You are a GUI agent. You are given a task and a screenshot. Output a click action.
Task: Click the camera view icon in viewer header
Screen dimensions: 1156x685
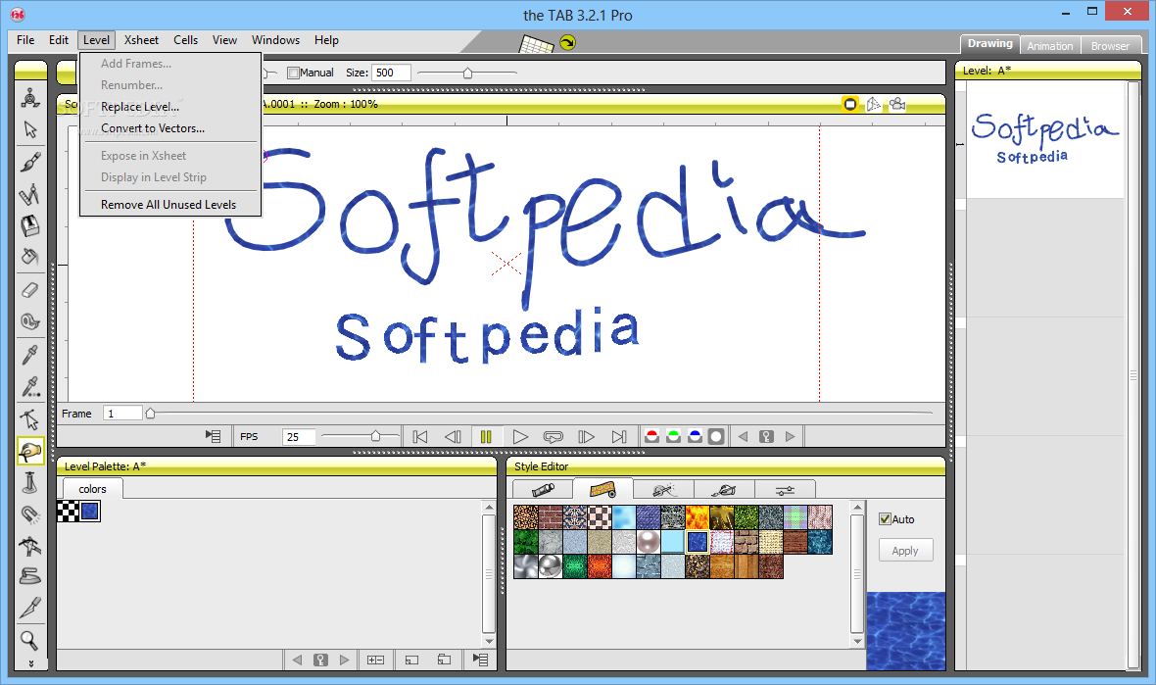(897, 104)
